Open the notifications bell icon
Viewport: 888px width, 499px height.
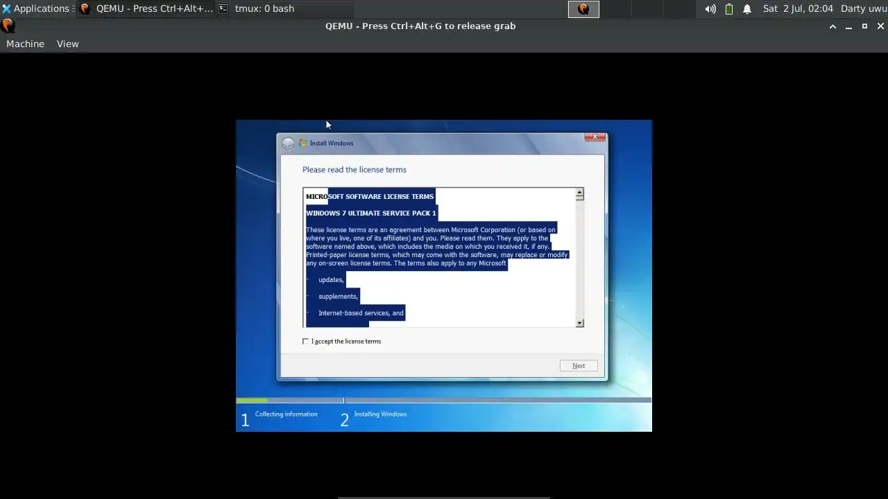point(747,9)
